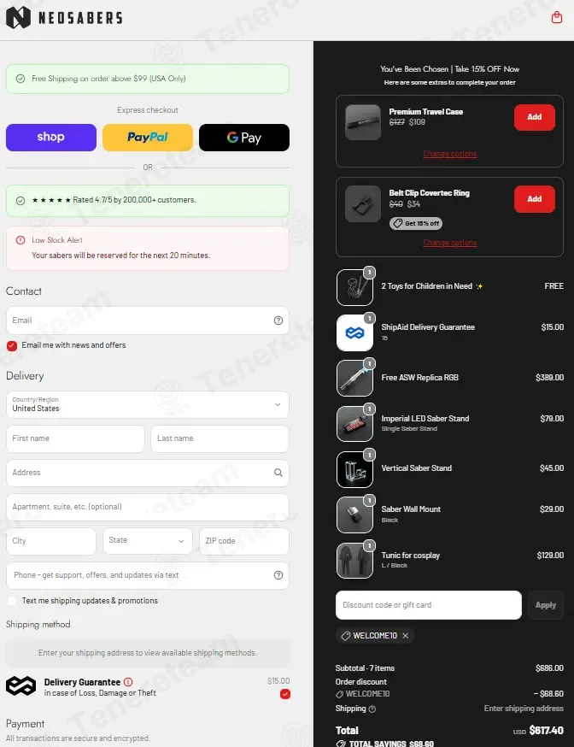Add the Belt Clip Covertec Ring
This screenshot has height=747, width=574.
(x=535, y=199)
